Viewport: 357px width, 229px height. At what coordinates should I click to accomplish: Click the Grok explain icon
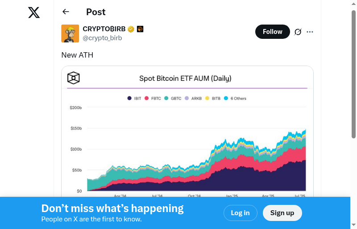point(298,32)
